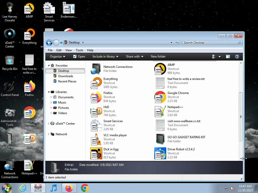Open the Explorer help icon

point(237,57)
